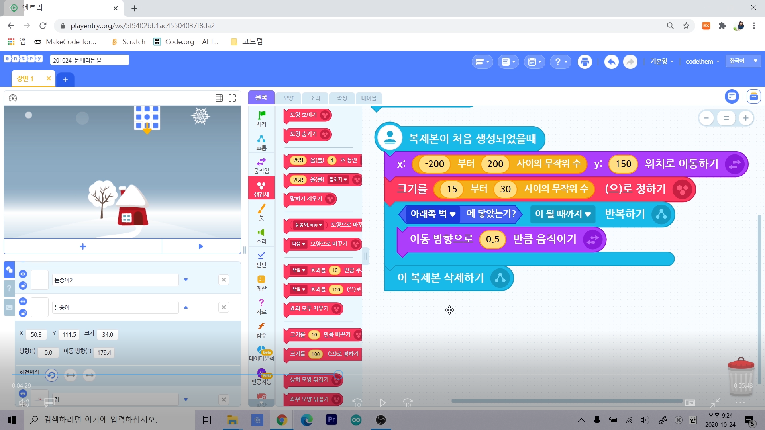
Task: Open the 시작 (Start) block category
Action: pyautogui.click(x=261, y=119)
